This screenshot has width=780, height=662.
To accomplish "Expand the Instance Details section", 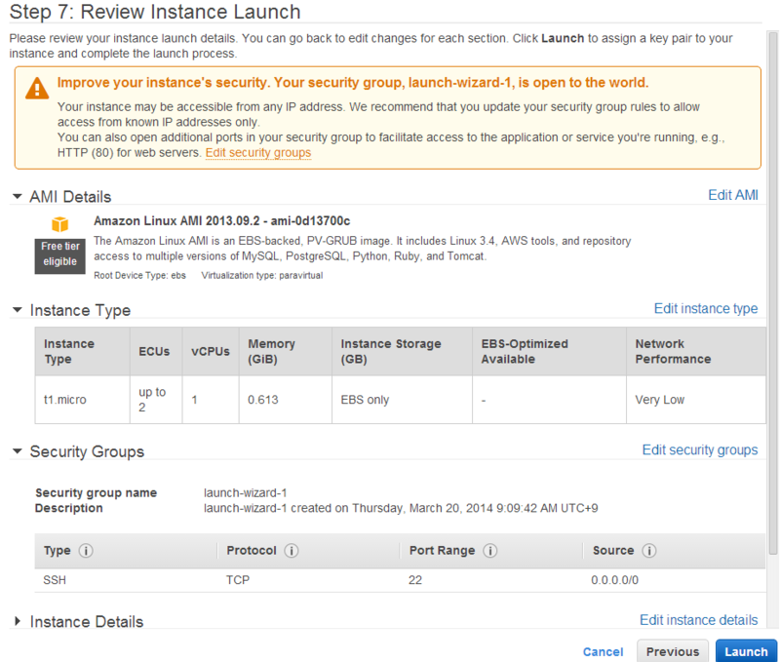I will coord(18,621).
